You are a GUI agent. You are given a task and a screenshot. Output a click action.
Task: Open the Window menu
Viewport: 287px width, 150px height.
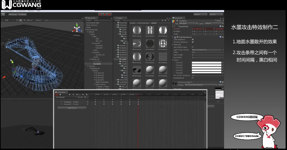coord(31,11)
